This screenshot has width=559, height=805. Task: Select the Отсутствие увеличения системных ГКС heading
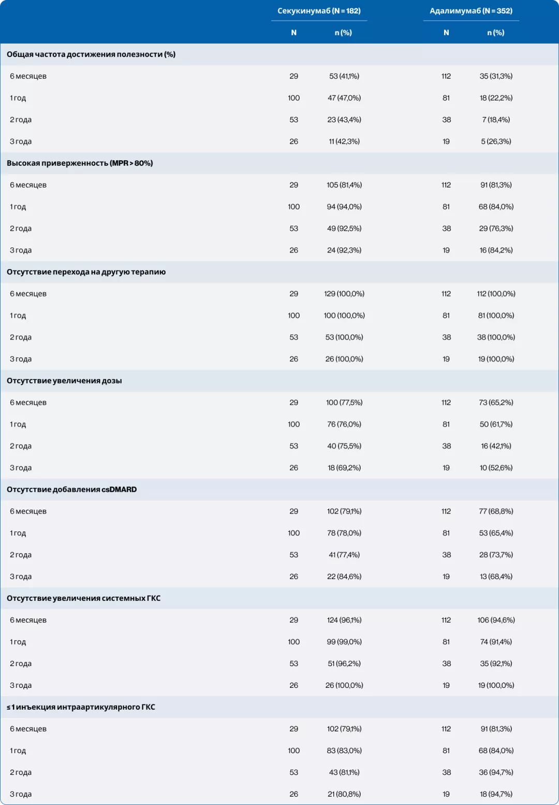coord(84,599)
